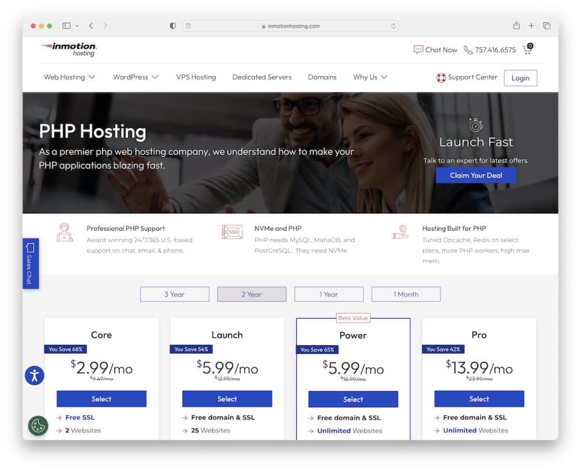Open the accessibility widget icon
This screenshot has height=470, width=581.
(35, 375)
